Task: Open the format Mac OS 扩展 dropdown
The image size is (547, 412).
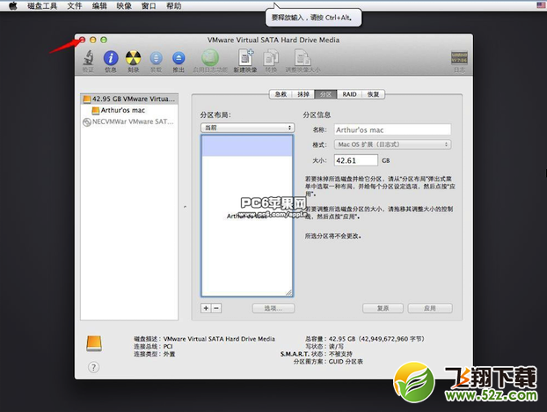Action: tap(392, 144)
